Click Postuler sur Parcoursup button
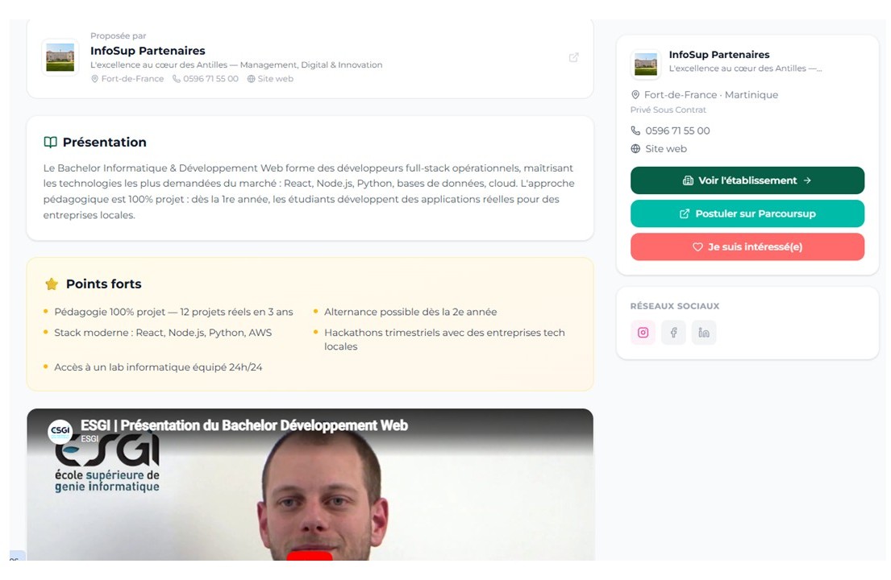 point(747,214)
